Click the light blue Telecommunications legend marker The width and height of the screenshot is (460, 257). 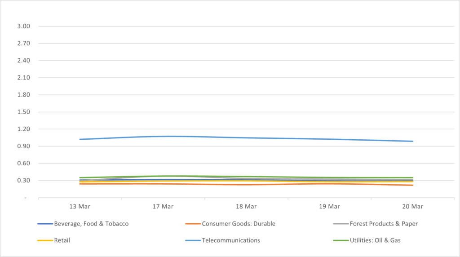click(193, 240)
